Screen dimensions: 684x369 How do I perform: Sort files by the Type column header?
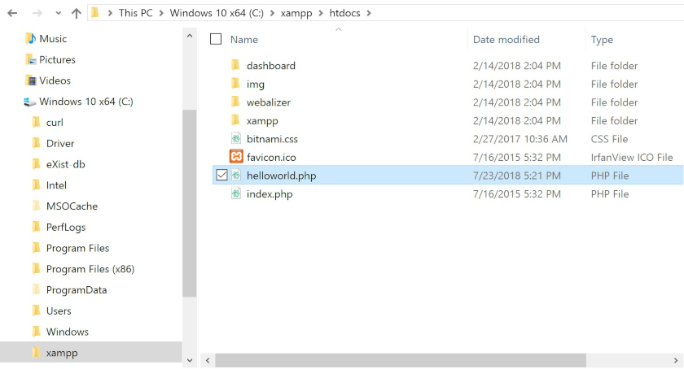602,39
